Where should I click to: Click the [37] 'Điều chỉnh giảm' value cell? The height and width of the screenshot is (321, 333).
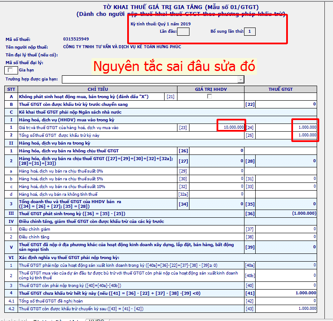[x=286, y=229]
